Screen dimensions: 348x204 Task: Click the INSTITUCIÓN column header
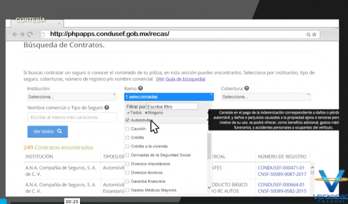(x=39, y=157)
